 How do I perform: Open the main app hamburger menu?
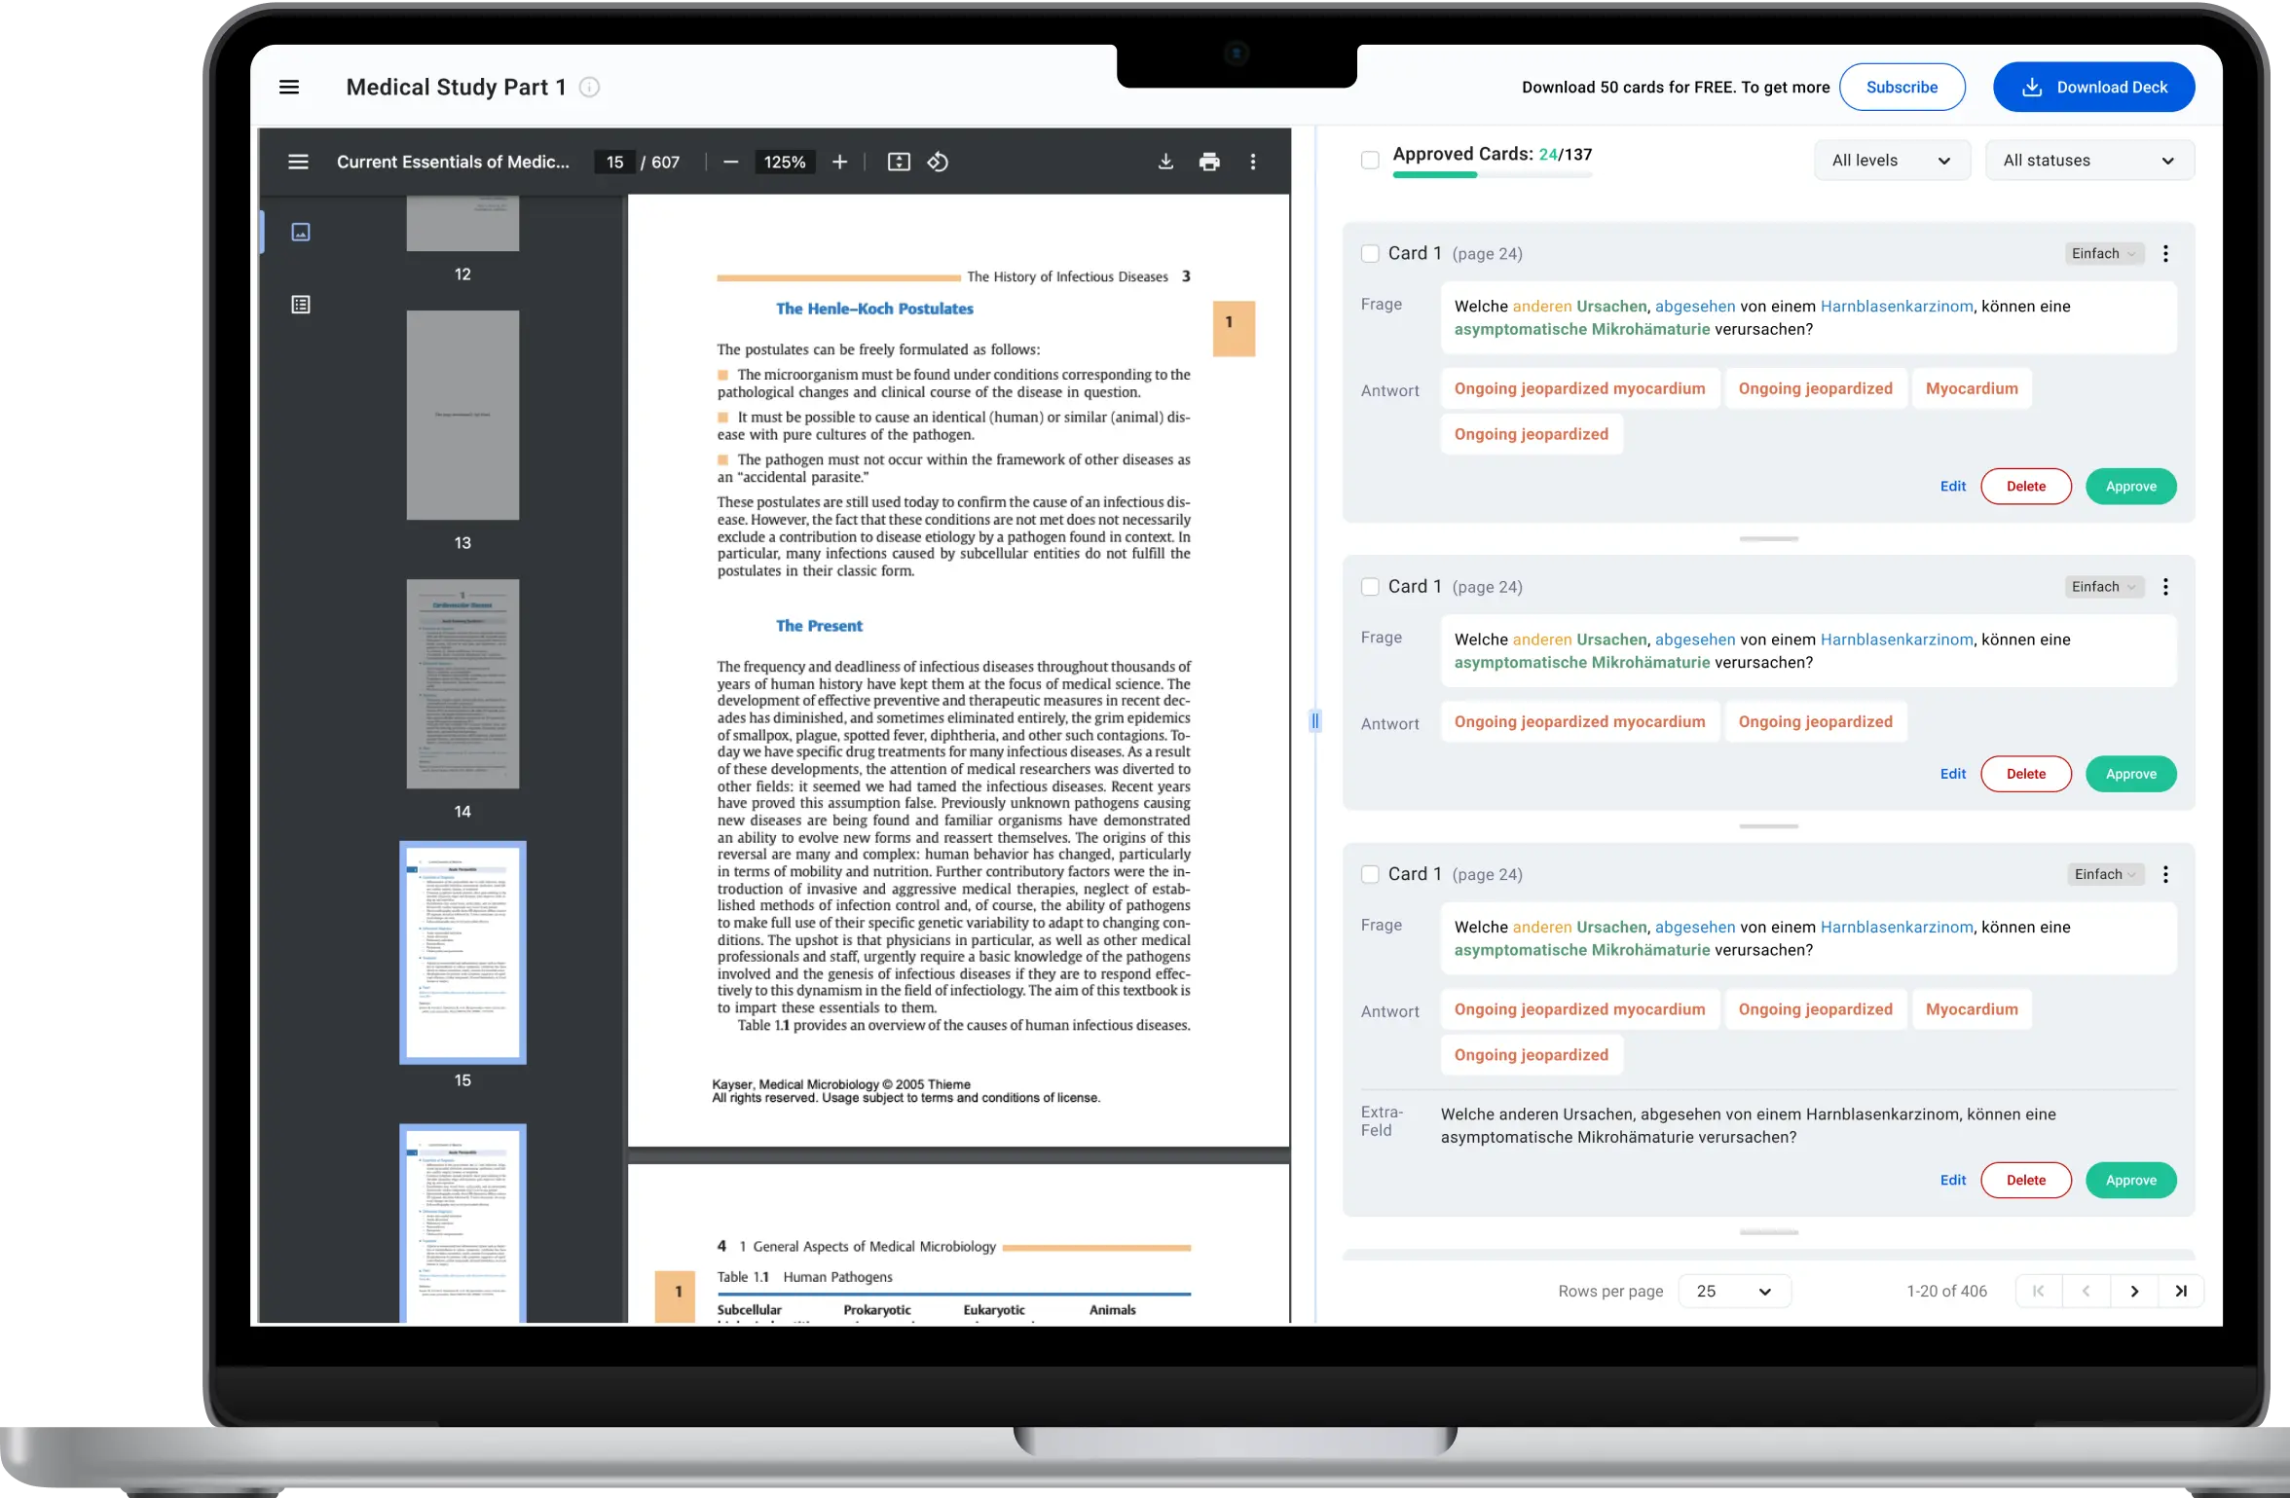point(289,88)
